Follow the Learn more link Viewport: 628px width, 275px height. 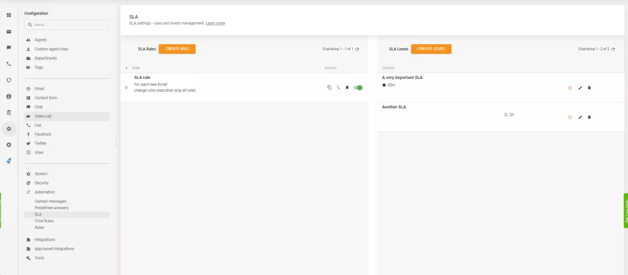(x=215, y=23)
